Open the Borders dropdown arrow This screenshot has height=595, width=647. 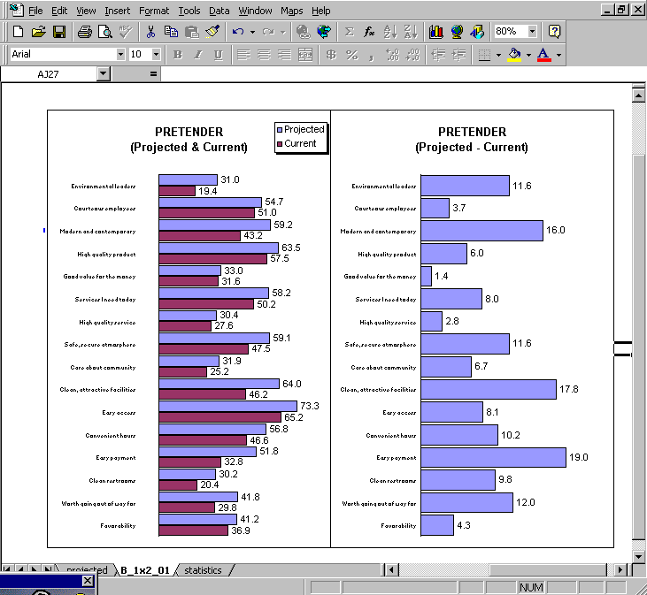pyautogui.click(x=498, y=55)
